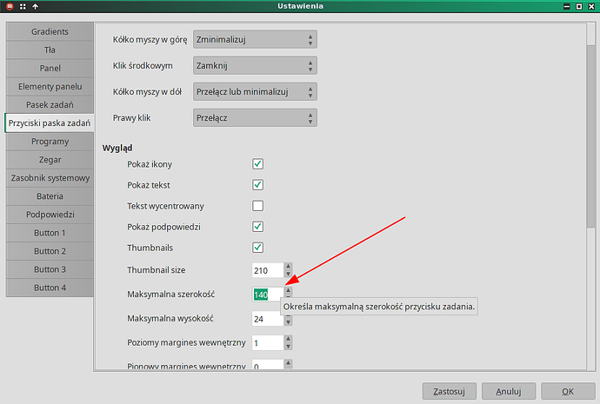Click the up arrow icon in title bar

pos(36,7)
